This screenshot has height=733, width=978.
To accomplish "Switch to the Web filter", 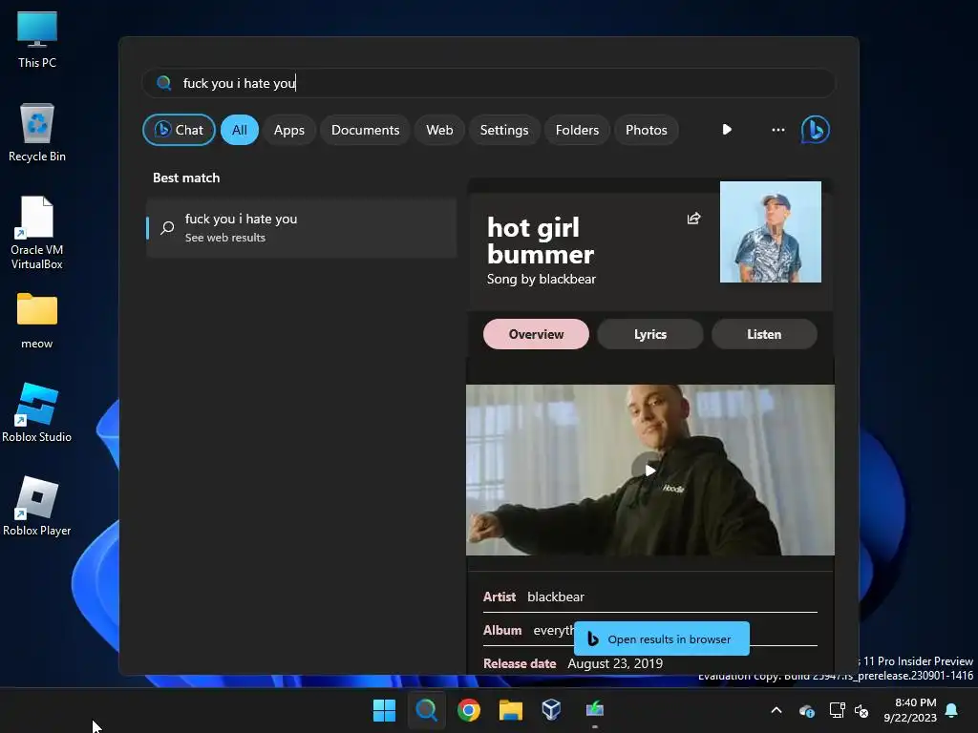I will click(439, 130).
